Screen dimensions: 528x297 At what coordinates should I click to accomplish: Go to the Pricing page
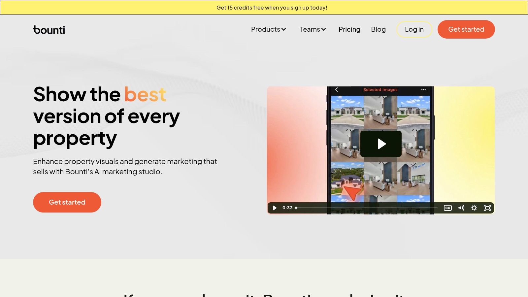349,29
